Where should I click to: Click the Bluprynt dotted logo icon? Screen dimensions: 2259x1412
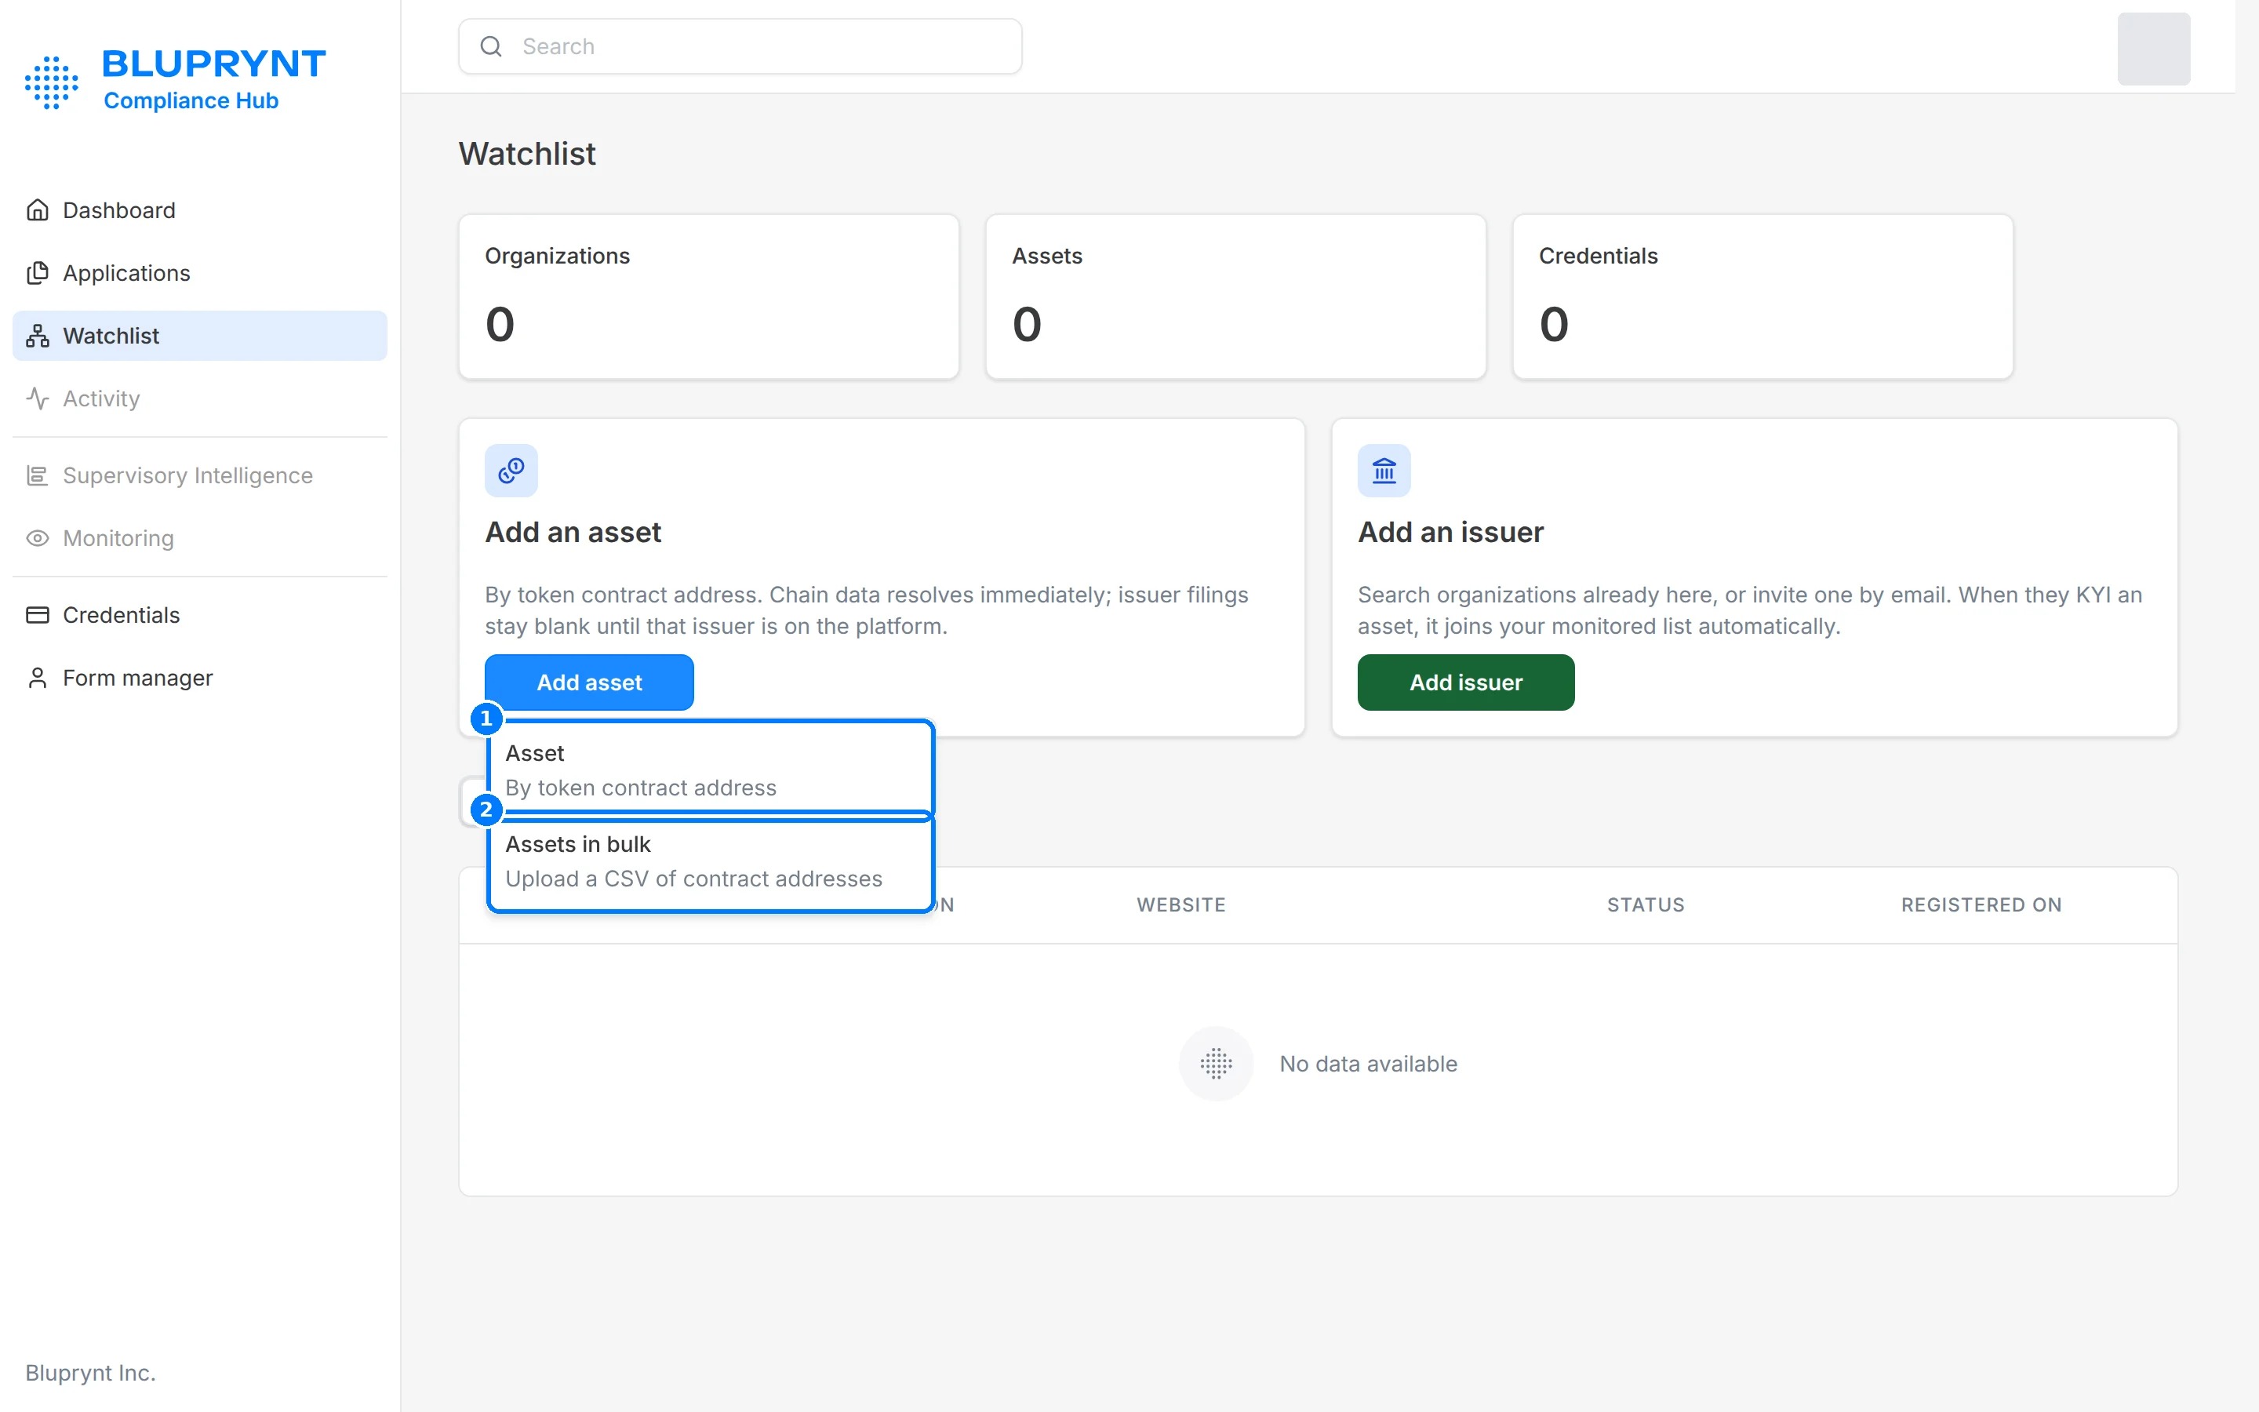51,82
